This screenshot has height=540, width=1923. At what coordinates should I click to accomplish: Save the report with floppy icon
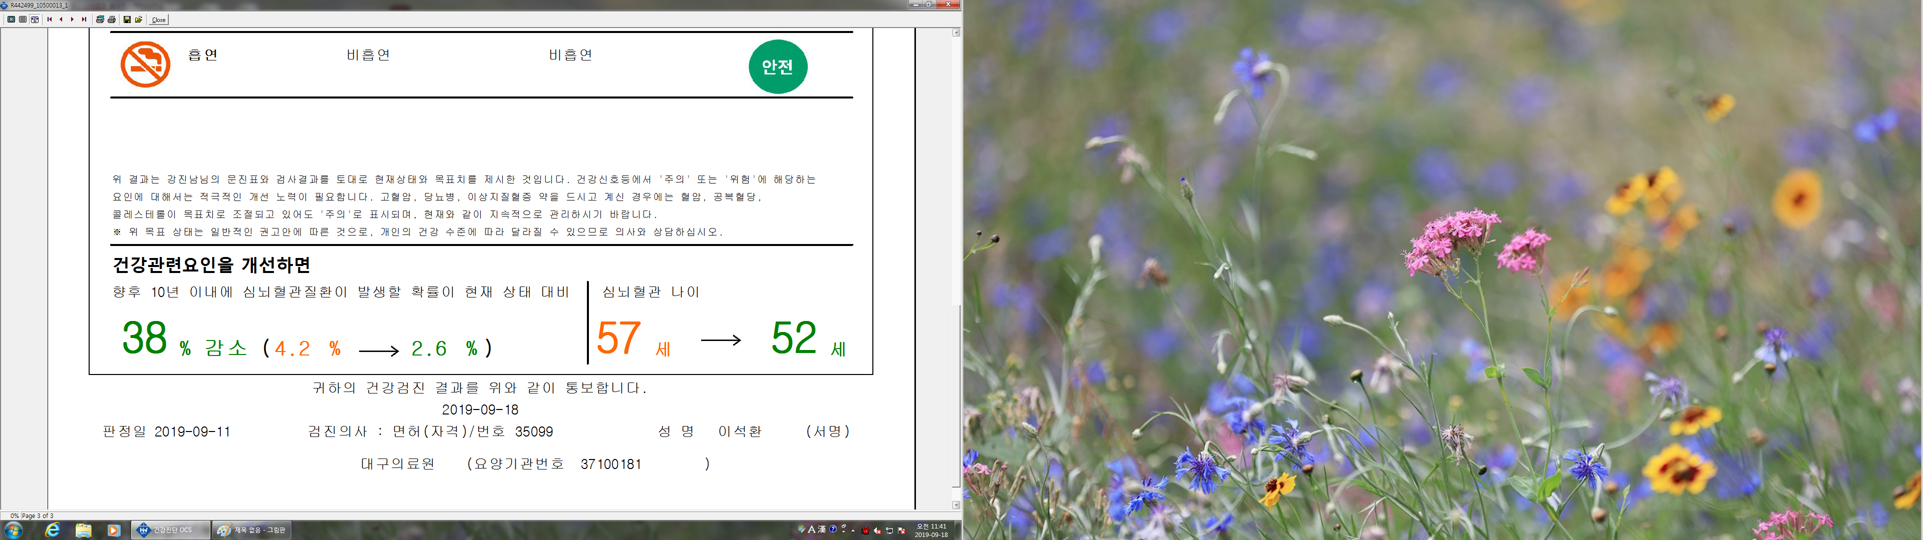point(128,19)
